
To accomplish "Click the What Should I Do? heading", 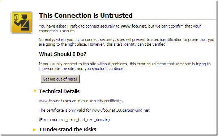I will tap(63, 54).
